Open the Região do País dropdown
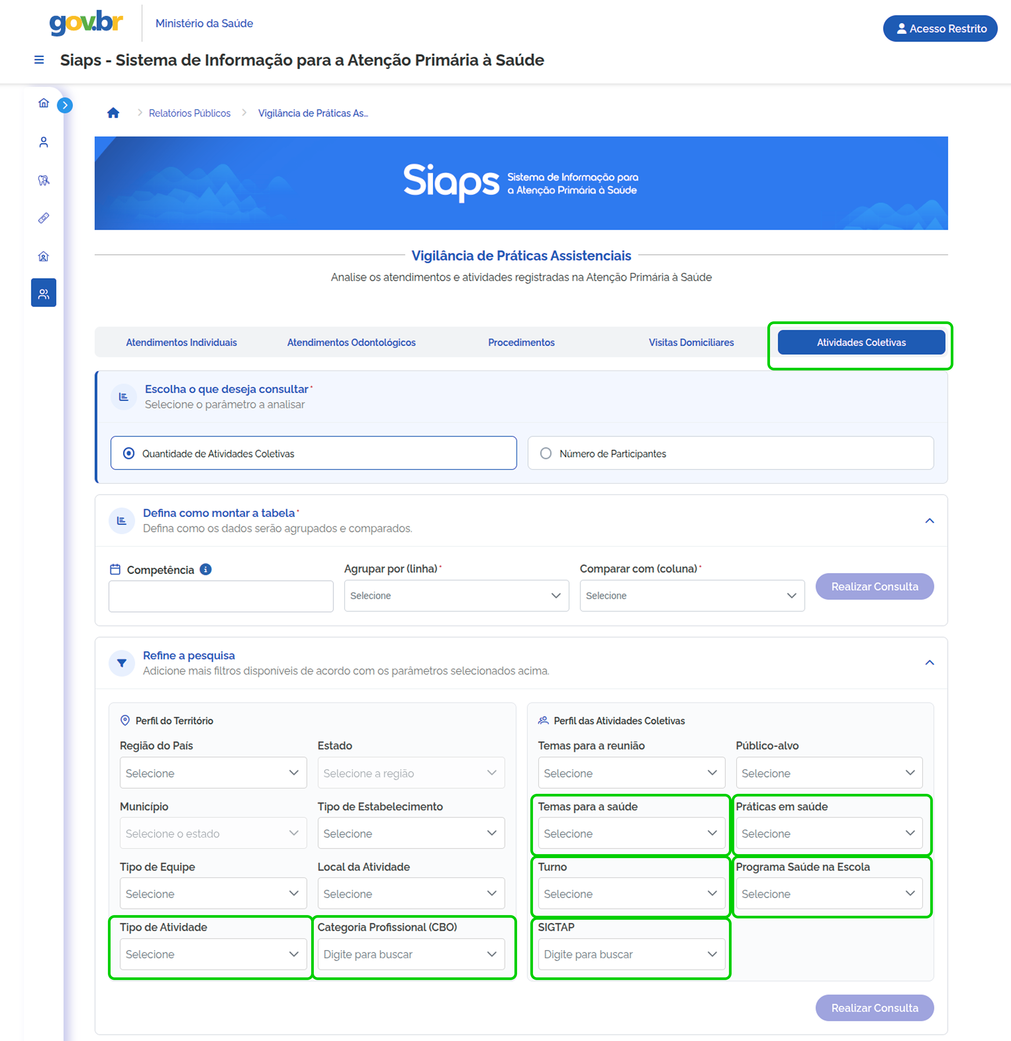Image resolution: width=1011 pixels, height=1041 pixels. 213,773
